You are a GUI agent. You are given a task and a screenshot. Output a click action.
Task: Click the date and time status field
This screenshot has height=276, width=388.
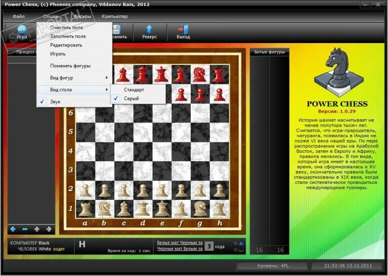[x=348, y=266]
